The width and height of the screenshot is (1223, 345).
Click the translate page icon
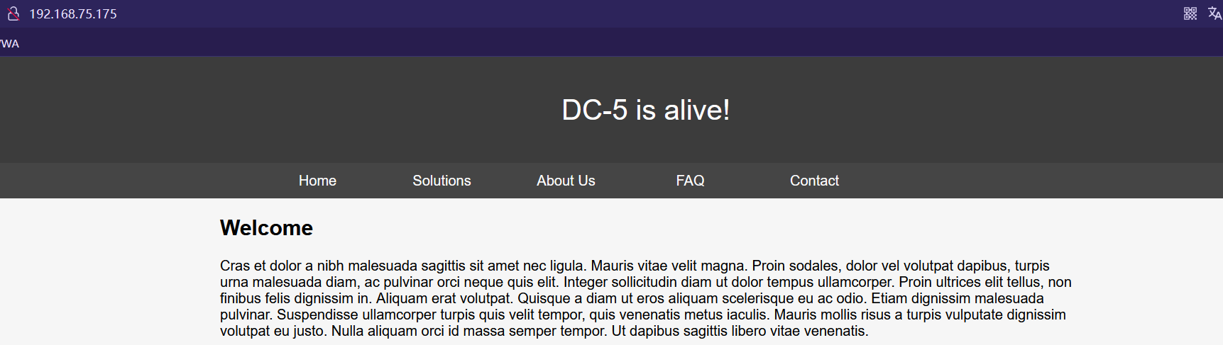[1214, 13]
